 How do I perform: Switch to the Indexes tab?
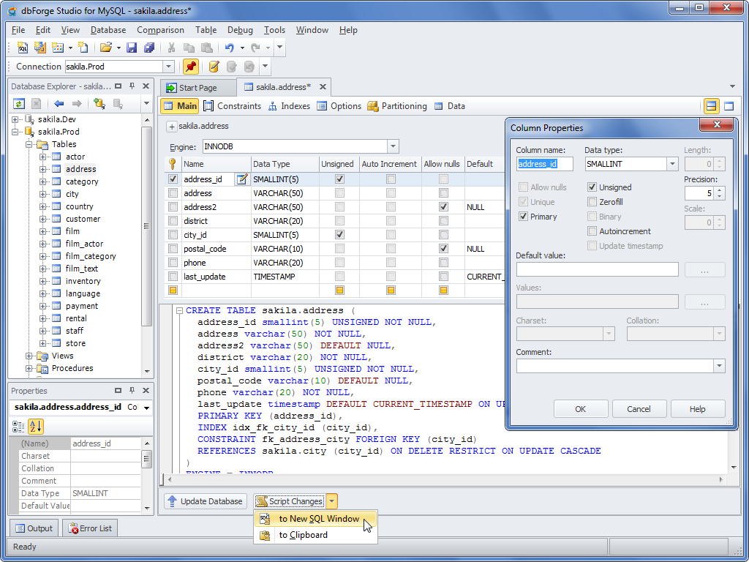(x=289, y=106)
